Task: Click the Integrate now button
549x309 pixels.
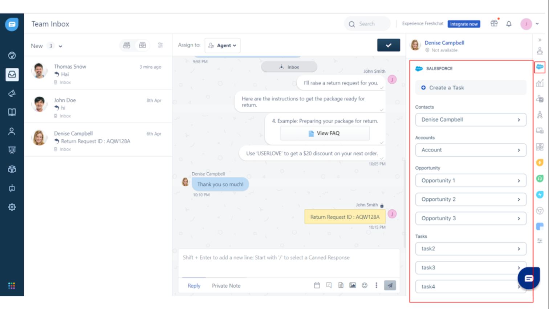Action: pos(464,24)
